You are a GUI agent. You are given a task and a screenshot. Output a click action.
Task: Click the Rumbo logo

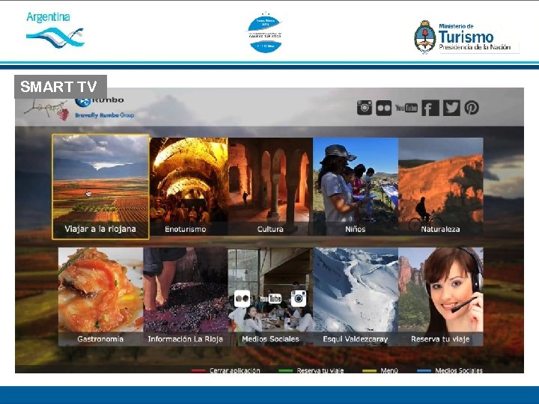pyautogui.click(x=100, y=100)
